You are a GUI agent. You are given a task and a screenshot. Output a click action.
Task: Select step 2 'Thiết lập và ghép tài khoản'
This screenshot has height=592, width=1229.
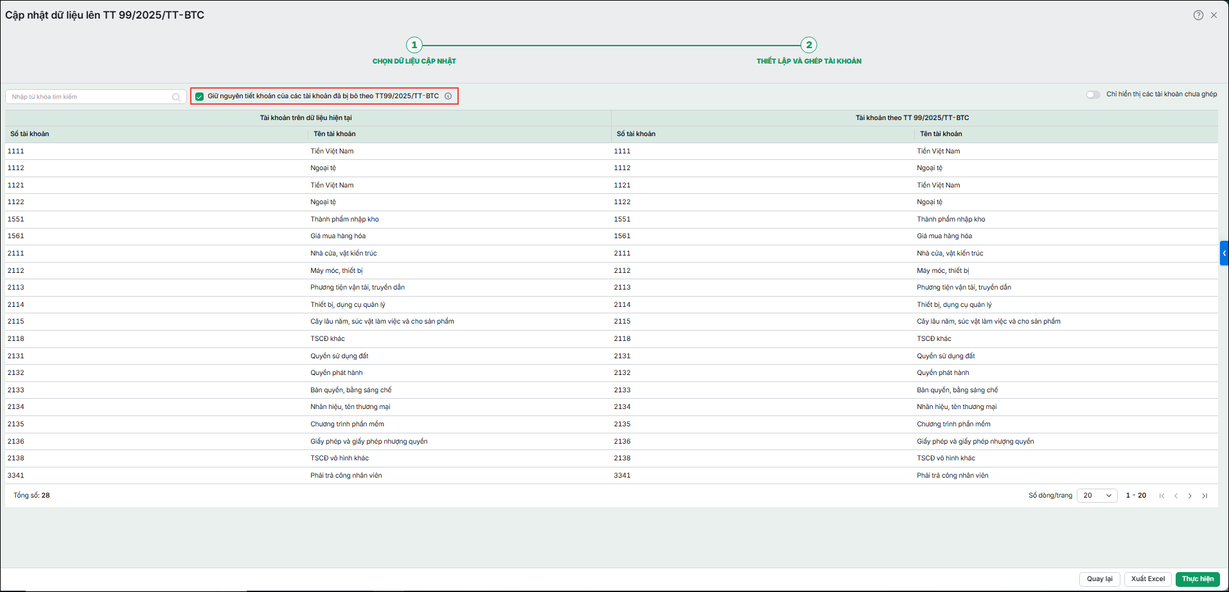point(809,51)
